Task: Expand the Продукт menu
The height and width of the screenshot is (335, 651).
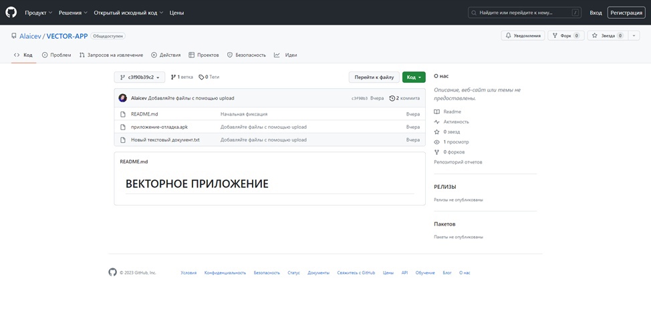Action: [x=39, y=13]
